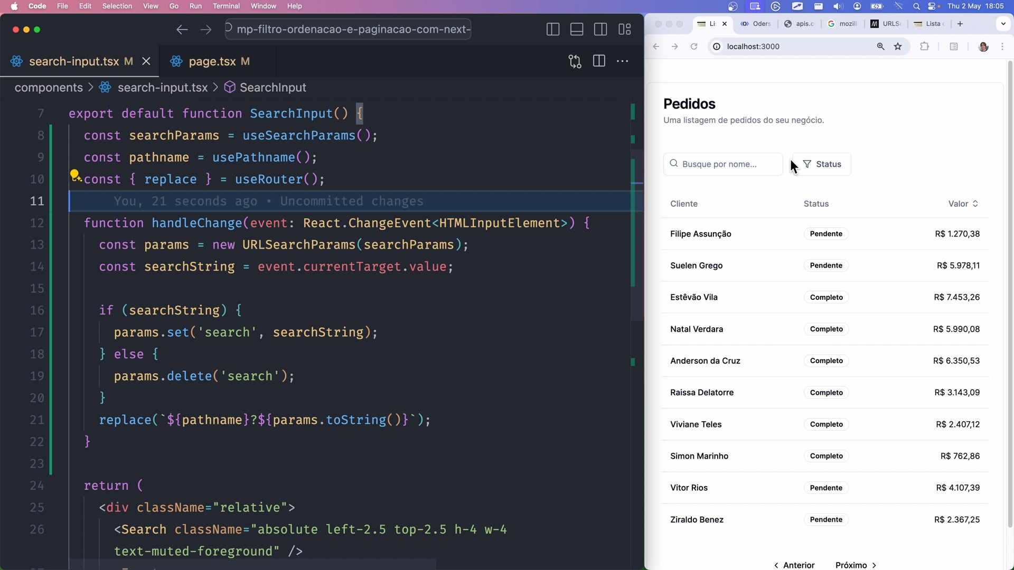Split the editor to the right
The height and width of the screenshot is (570, 1014).
click(599, 61)
